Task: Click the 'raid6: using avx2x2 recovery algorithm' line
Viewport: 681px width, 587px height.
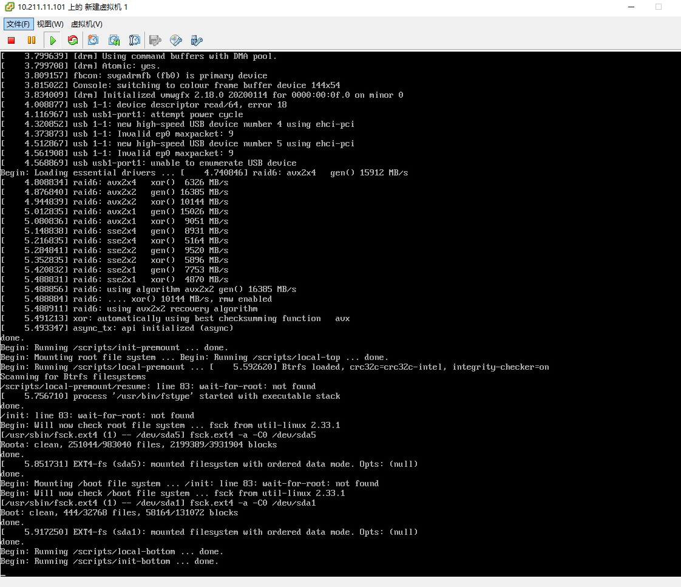Action: pos(129,308)
